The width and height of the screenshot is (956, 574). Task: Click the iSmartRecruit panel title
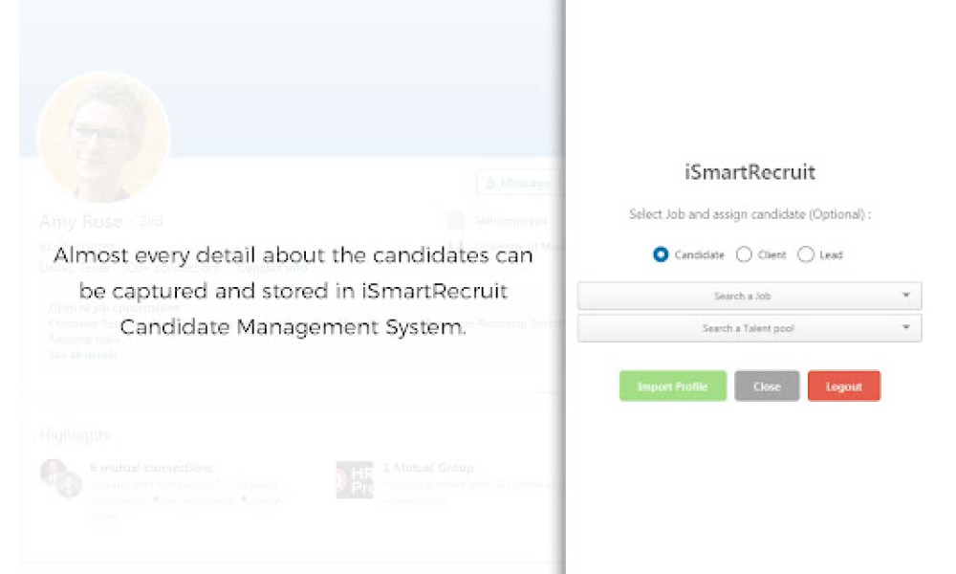[x=750, y=172]
